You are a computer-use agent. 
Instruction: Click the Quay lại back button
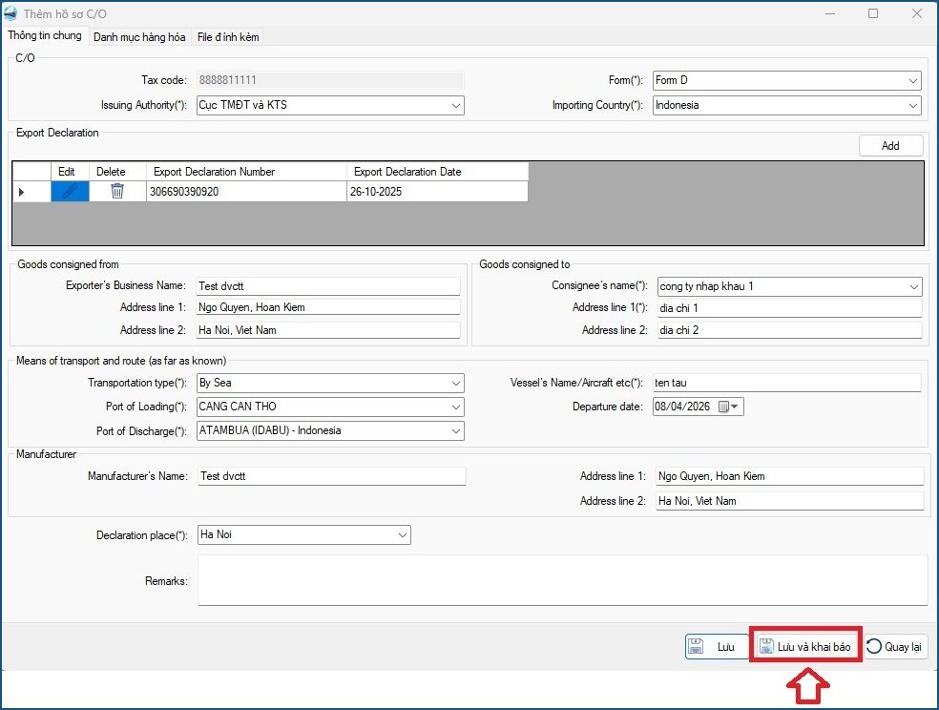coord(894,647)
